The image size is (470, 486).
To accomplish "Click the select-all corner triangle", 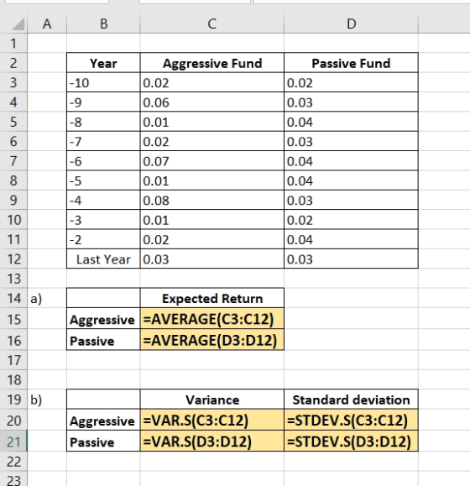I will [x=18, y=24].
